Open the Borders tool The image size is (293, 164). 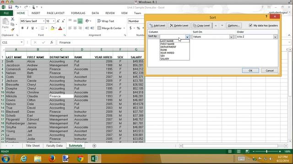point(43,28)
